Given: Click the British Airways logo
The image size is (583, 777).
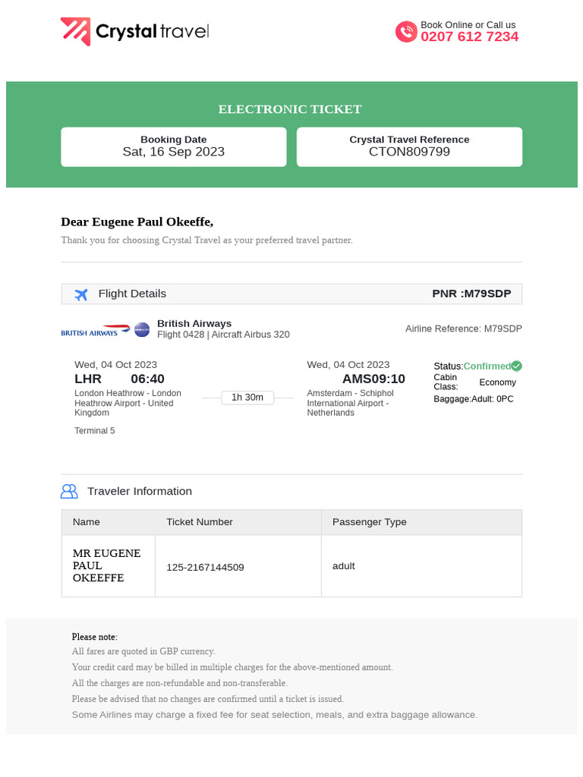Looking at the screenshot, I should pyautogui.click(x=96, y=330).
